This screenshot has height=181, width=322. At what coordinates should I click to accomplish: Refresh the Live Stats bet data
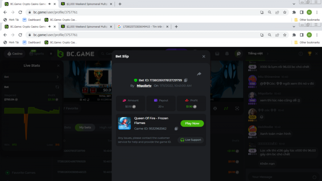(57, 87)
